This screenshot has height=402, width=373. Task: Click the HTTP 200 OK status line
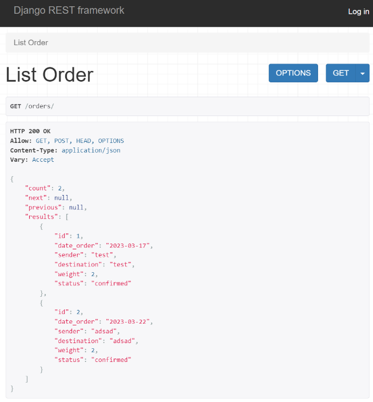(30, 131)
